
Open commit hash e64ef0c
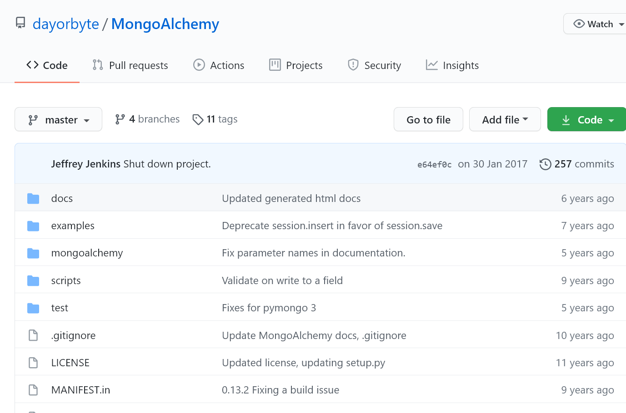[435, 165]
